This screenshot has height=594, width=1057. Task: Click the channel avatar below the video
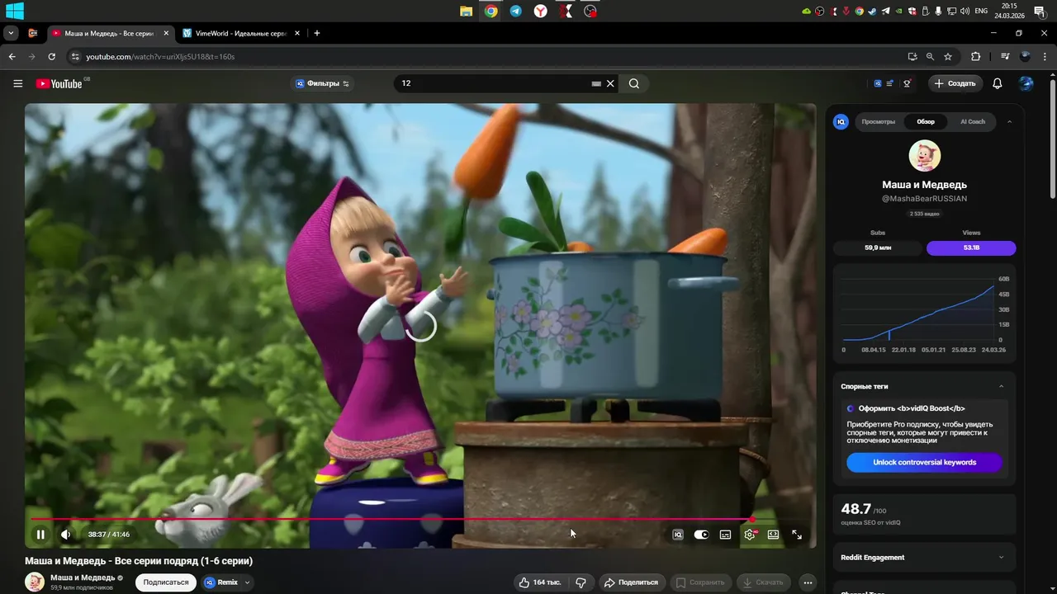35,582
